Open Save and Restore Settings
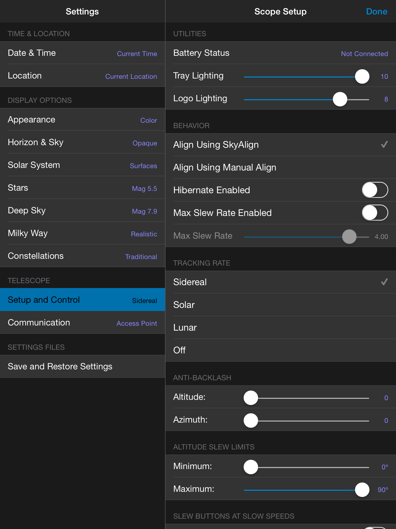The height and width of the screenshot is (529, 396). pyautogui.click(x=82, y=367)
